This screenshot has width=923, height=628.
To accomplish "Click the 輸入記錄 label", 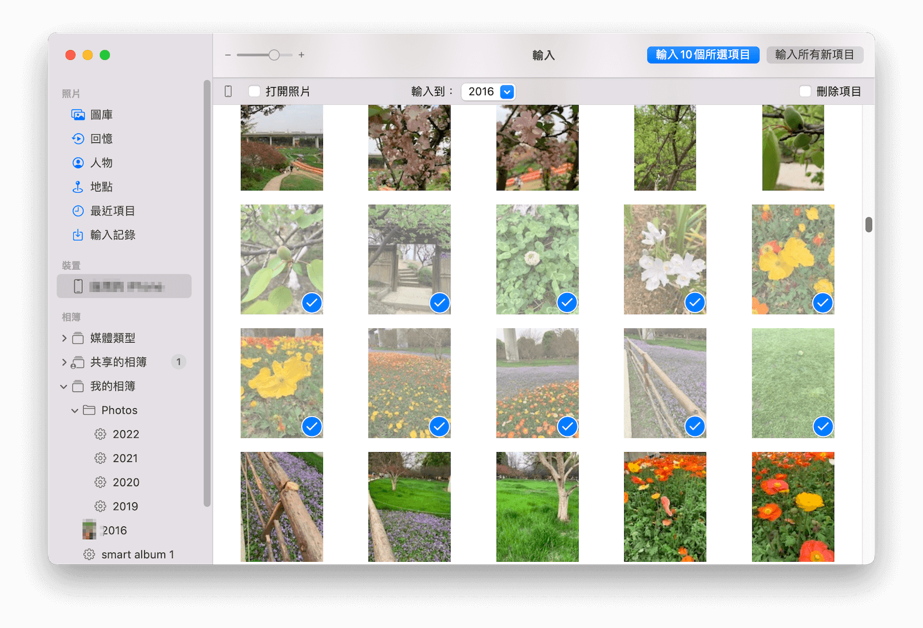I will coord(113,235).
